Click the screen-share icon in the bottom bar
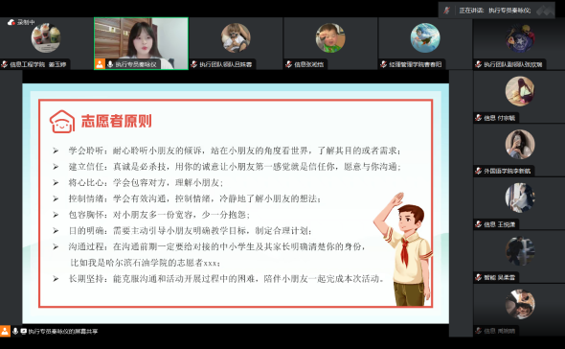The height and width of the screenshot is (349, 565). [24, 331]
